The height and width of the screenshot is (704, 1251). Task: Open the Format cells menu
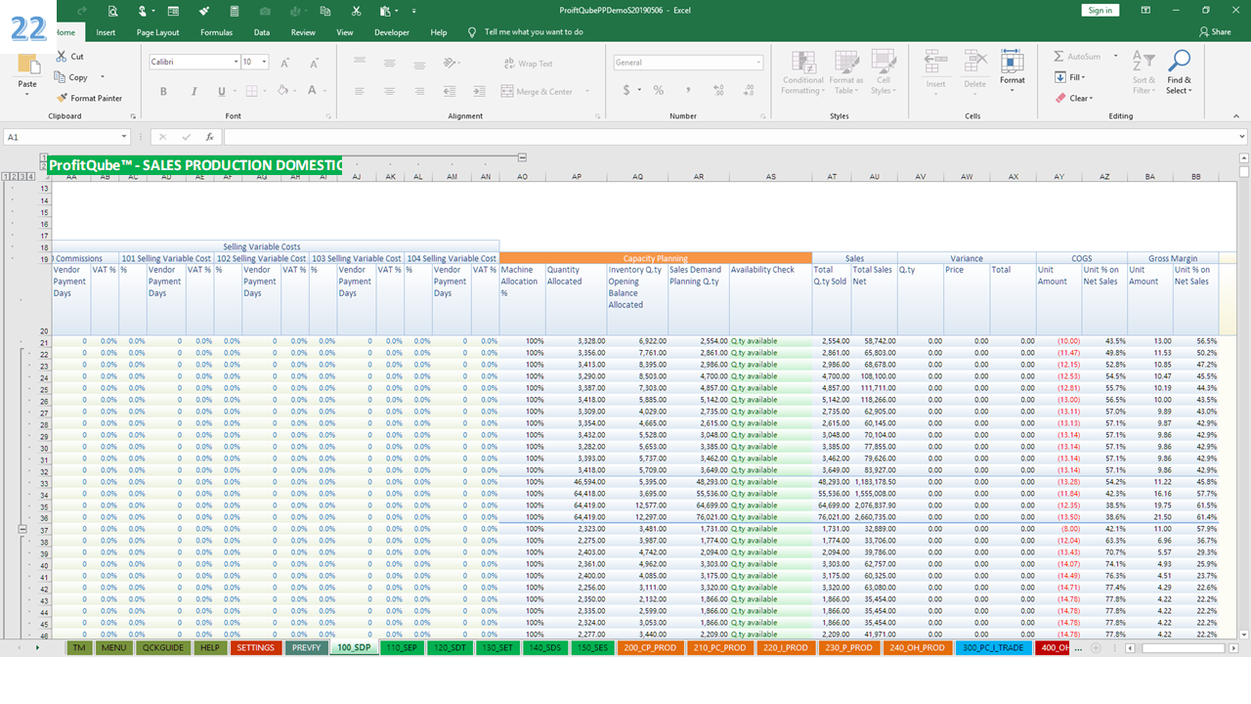[x=1013, y=70]
